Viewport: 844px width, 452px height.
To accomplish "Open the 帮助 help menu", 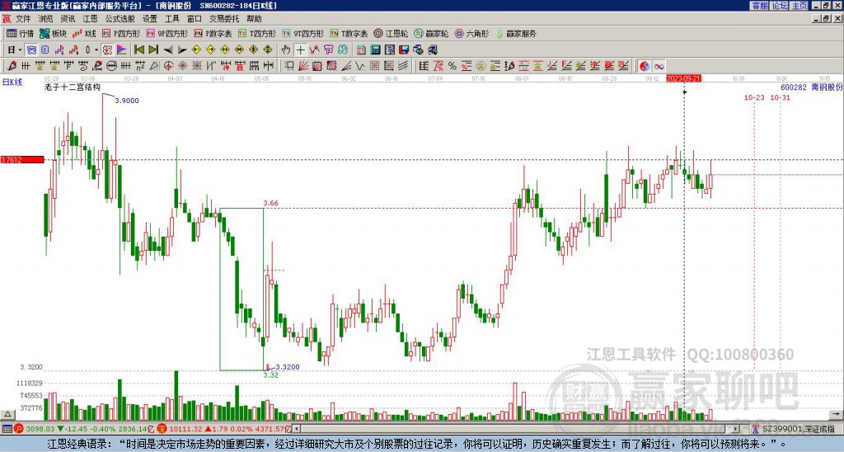I will point(254,19).
